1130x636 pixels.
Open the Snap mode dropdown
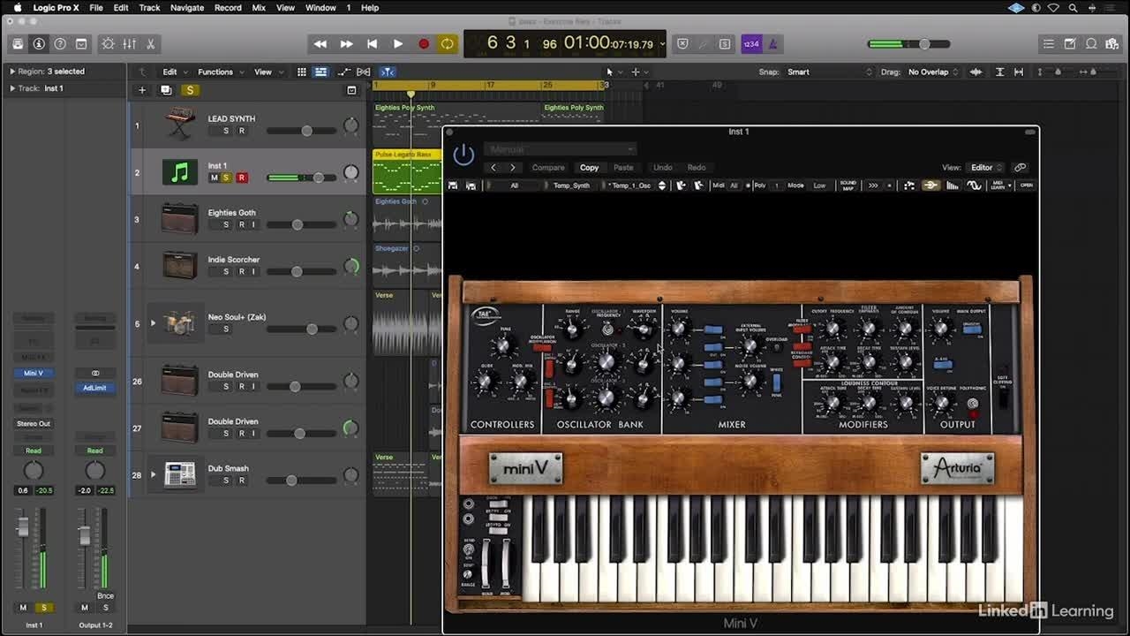tap(829, 72)
